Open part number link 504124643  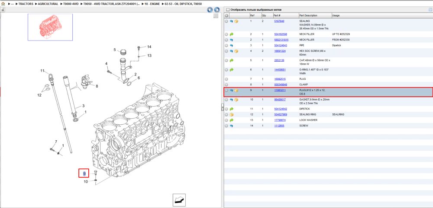click(x=280, y=45)
